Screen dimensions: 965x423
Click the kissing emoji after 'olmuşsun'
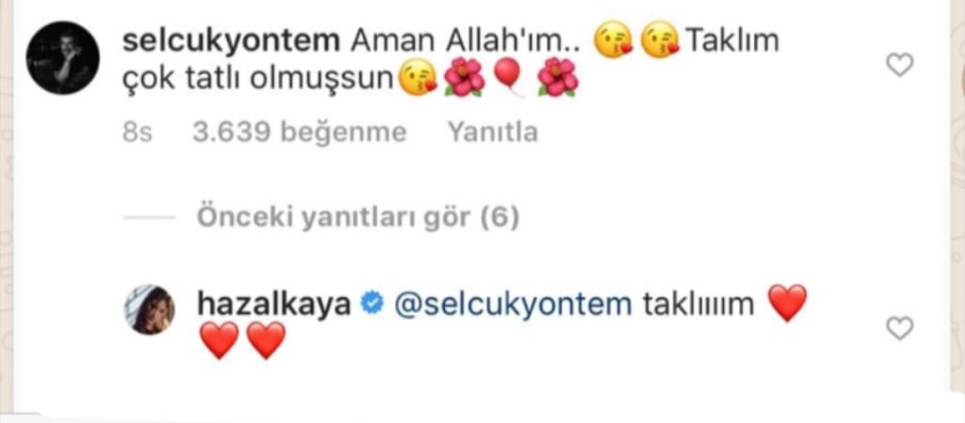(x=418, y=79)
